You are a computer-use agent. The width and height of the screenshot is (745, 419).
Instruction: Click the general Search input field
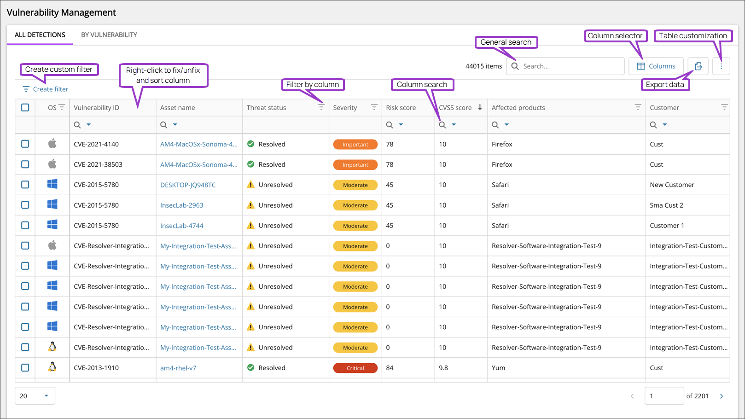click(x=571, y=66)
